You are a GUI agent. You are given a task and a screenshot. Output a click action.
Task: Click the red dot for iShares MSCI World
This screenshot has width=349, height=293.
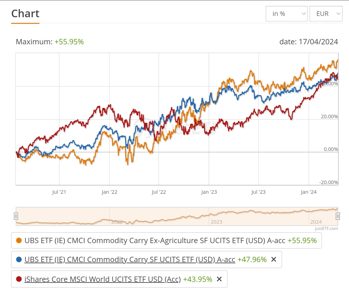[19, 279]
